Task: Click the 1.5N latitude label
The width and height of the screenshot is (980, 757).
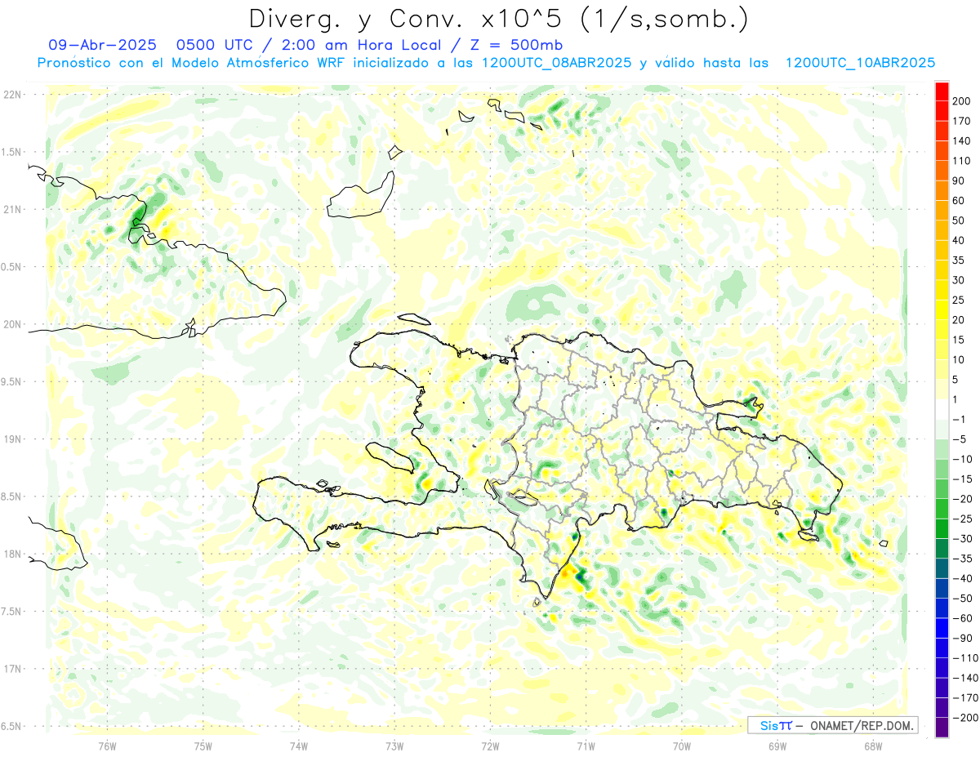Action: pyautogui.click(x=11, y=152)
